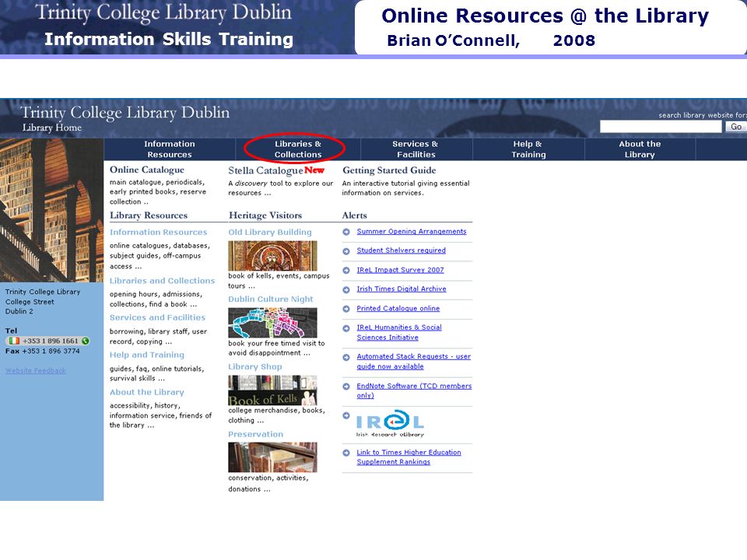Open Dublin Culture Night link

(x=271, y=299)
